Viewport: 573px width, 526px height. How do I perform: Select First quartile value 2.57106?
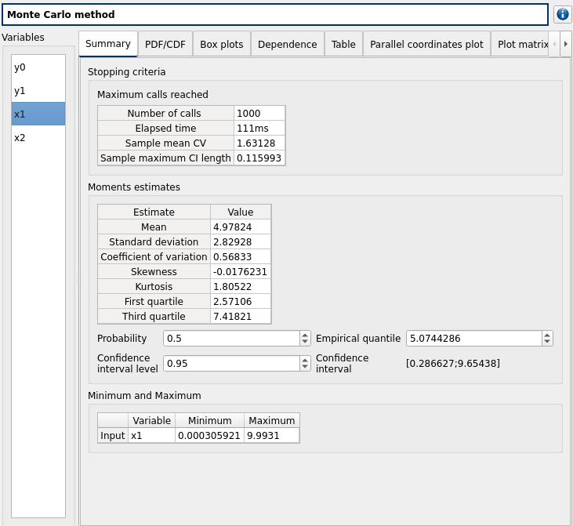241,302
